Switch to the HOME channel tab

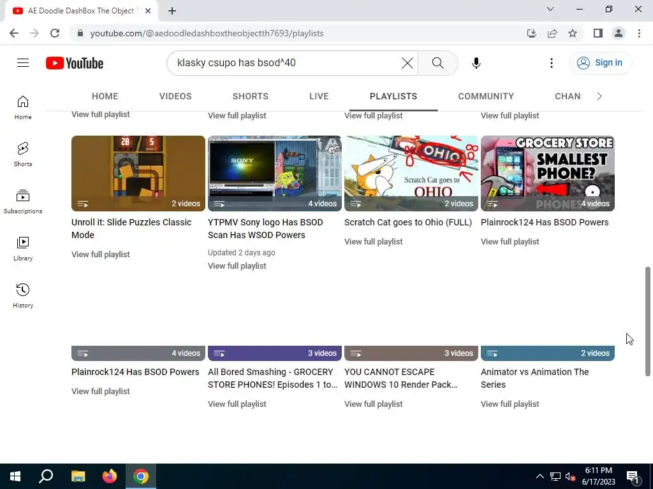pyautogui.click(x=105, y=97)
